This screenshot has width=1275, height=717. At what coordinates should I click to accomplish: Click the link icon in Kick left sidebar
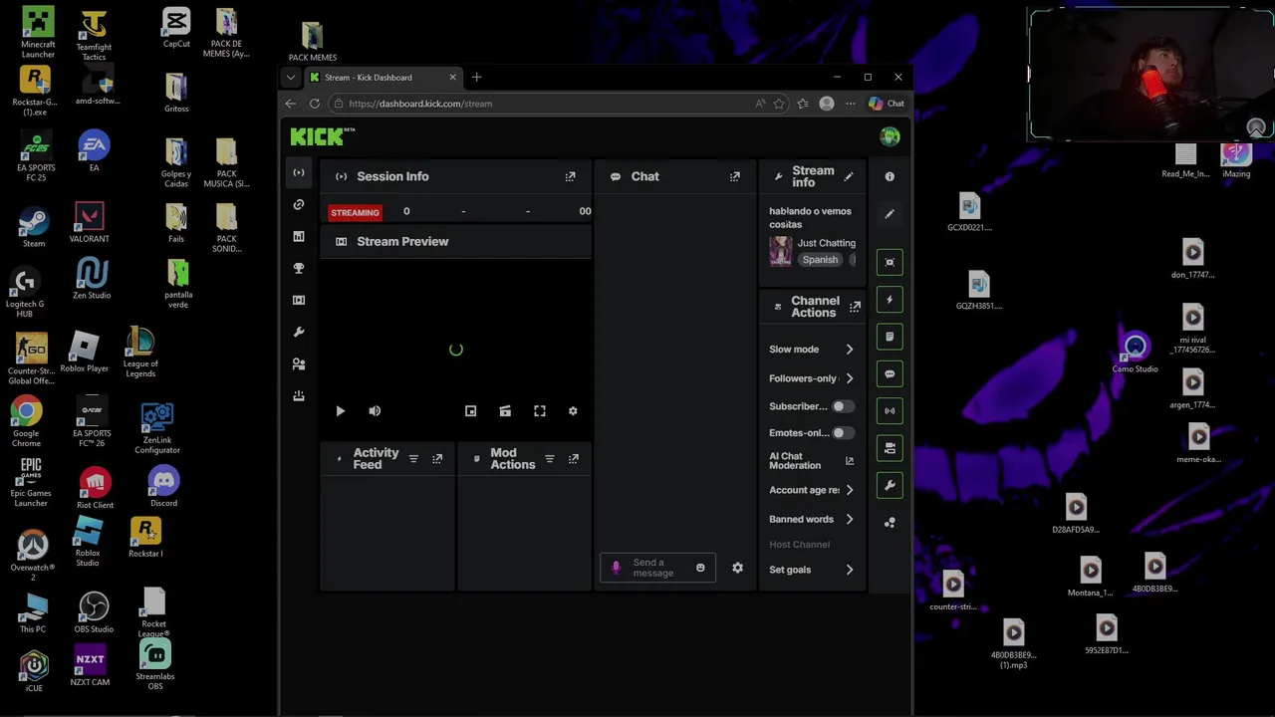pos(299,204)
